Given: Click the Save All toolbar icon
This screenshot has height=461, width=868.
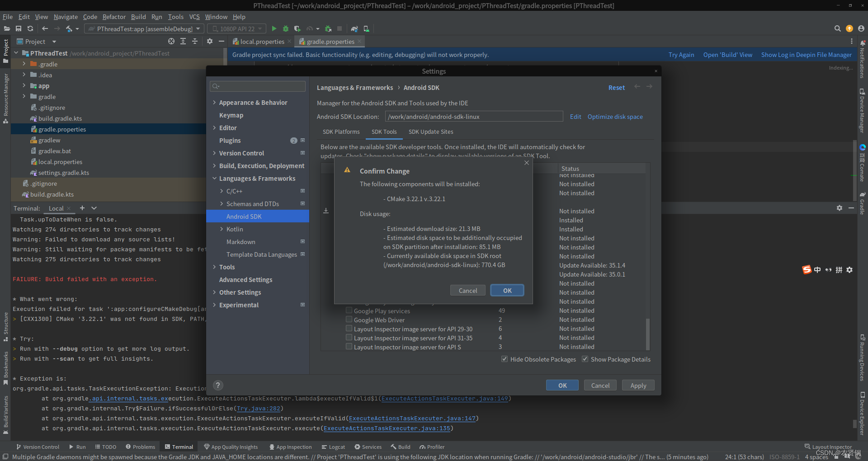Looking at the screenshot, I should point(19,28).
